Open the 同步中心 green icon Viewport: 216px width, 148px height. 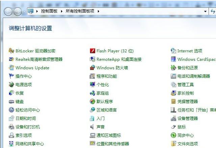coord(173,135)
